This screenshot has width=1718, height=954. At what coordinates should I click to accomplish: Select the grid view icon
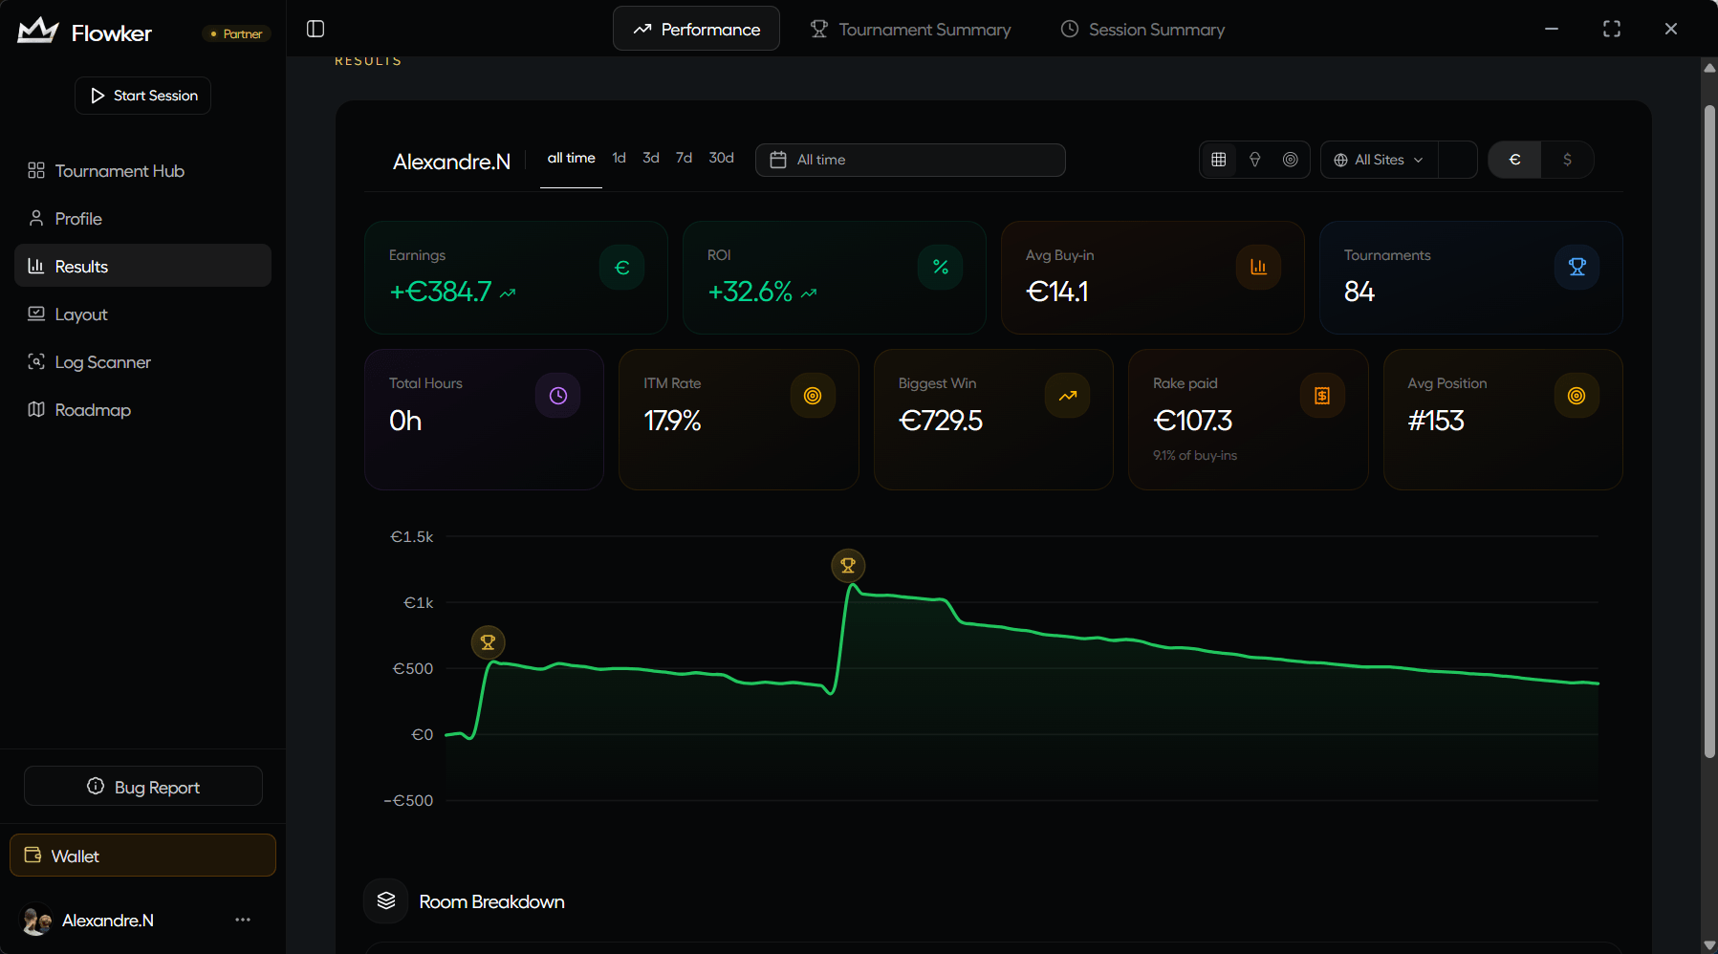[1219, 160]
